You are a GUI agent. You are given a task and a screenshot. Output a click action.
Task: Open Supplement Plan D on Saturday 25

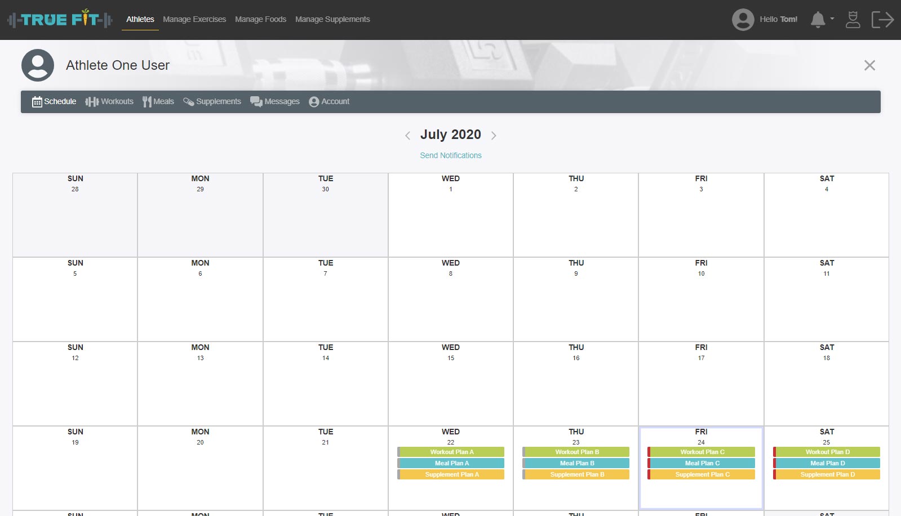(827, 474)
